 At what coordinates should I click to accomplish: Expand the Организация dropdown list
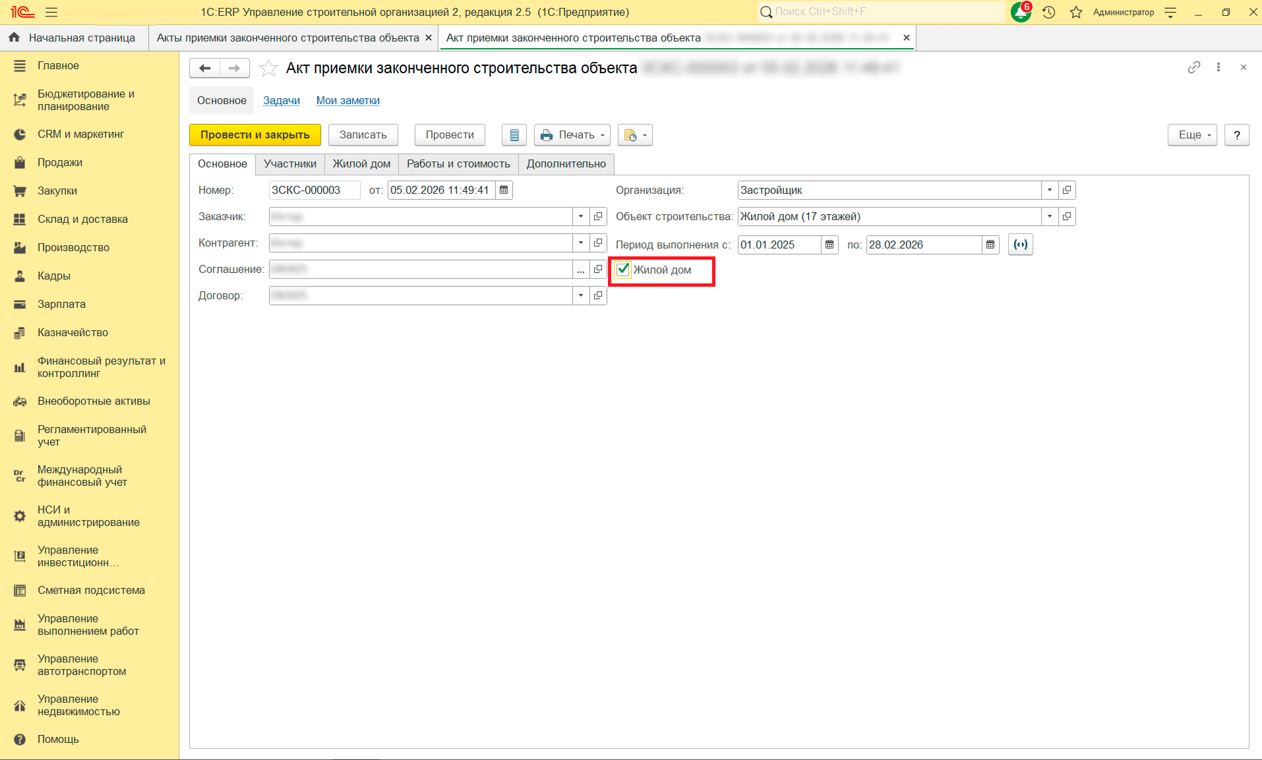pyautogui.click(x=1050, y=190)
